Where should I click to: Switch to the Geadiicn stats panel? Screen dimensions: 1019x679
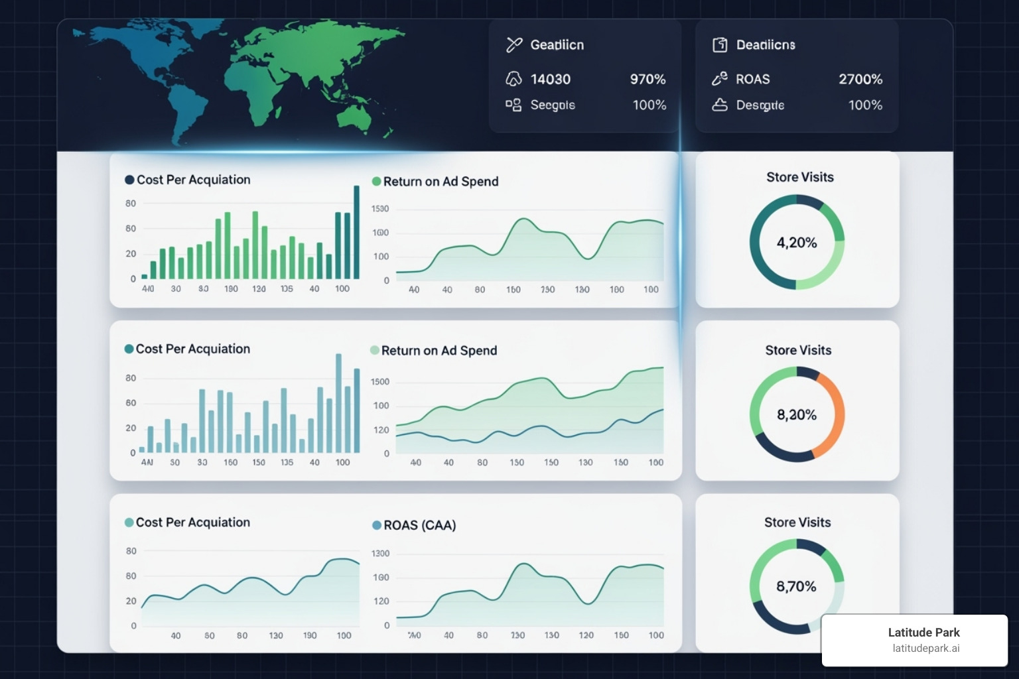(584, 75)
